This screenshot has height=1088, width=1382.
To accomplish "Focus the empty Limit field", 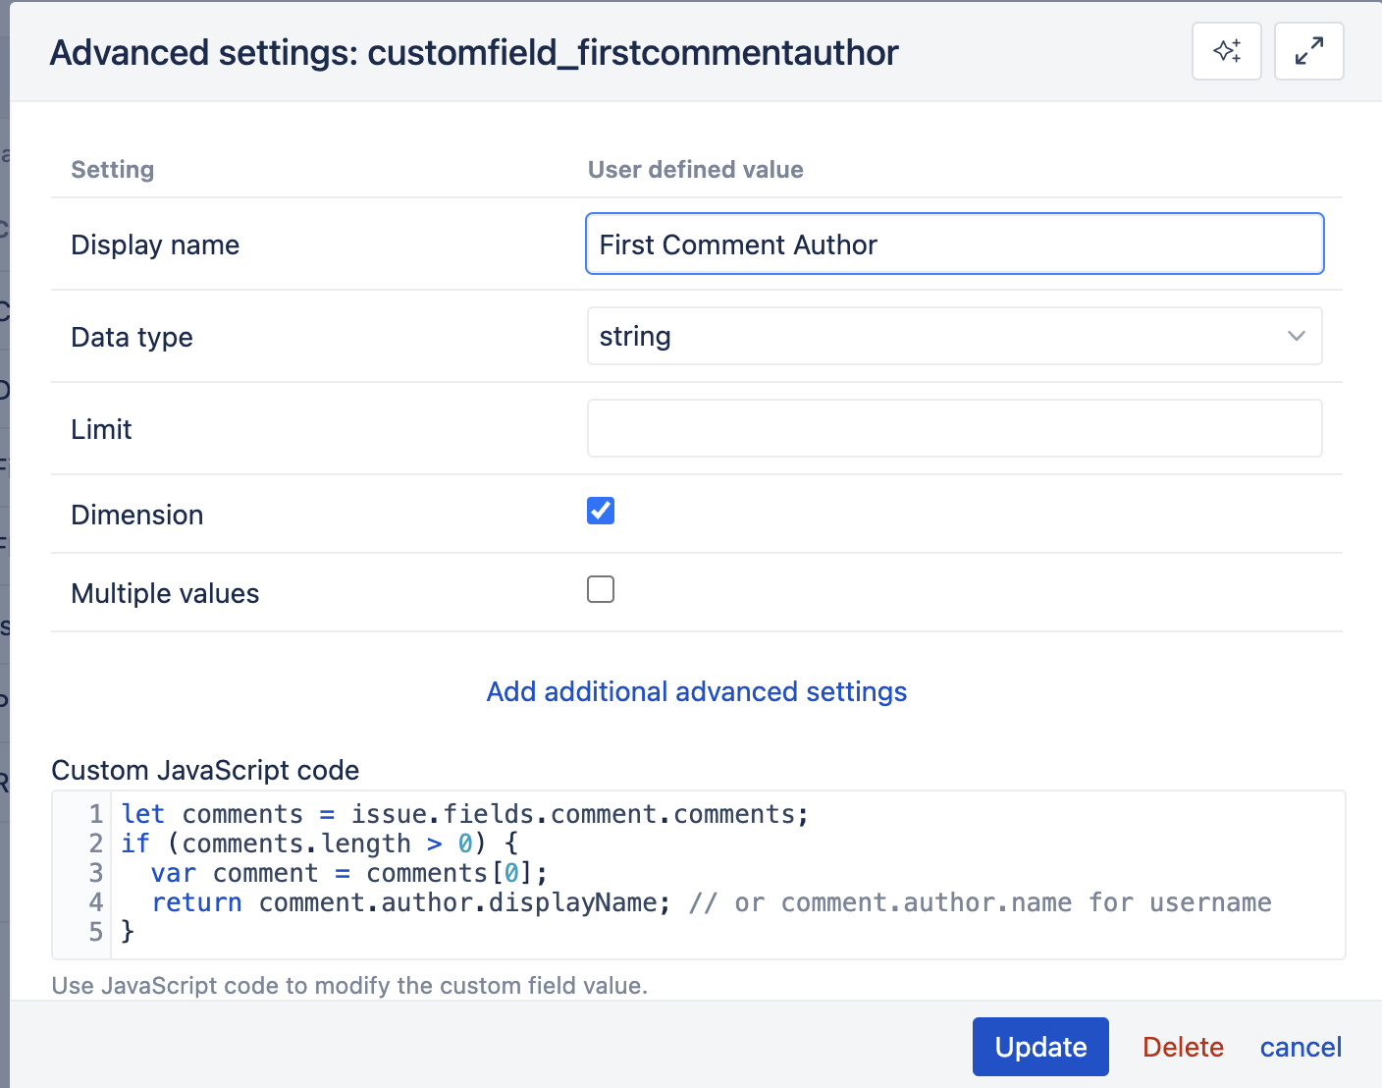I will coord(955,428).
